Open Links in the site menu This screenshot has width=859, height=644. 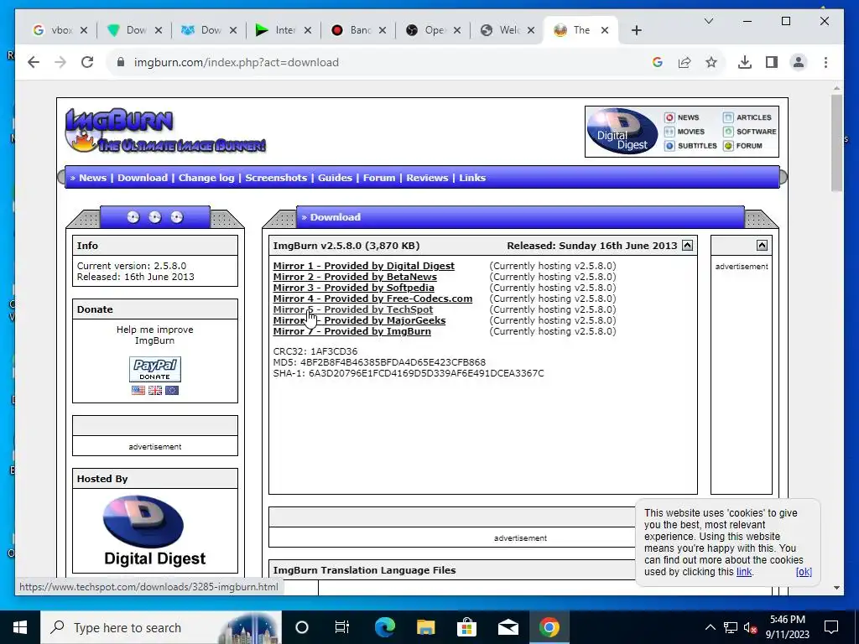tap(472, 178)
